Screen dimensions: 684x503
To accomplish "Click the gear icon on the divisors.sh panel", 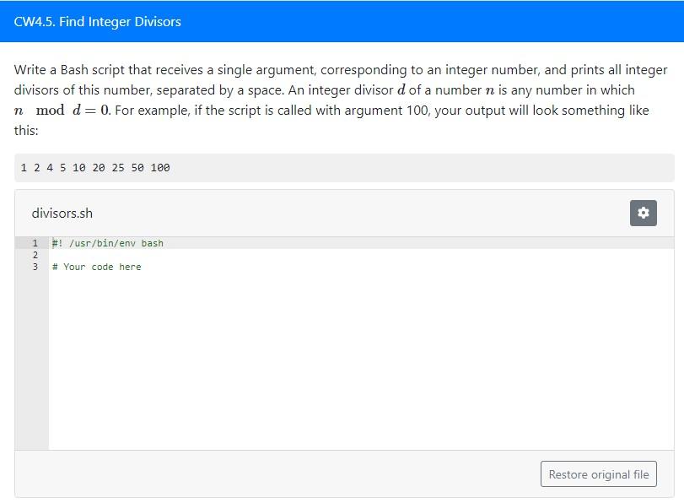I will click(x=644, y=213).
